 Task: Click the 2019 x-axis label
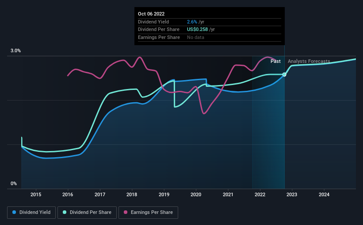point(164,194)
